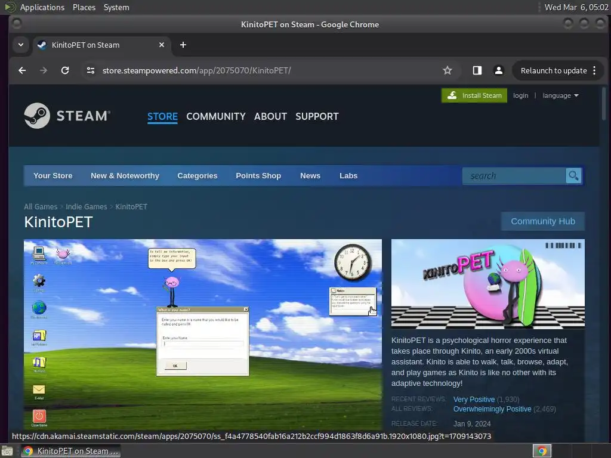Click the release date Jan 9, 2024
This screenshot has width=611, height=458.
coord(472,424)
